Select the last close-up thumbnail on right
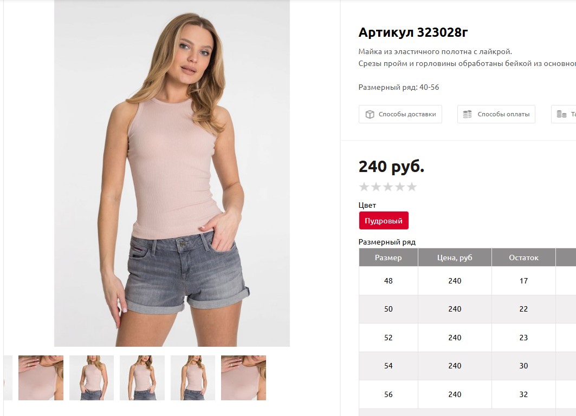576x416 pixels. tap(243, 378)
